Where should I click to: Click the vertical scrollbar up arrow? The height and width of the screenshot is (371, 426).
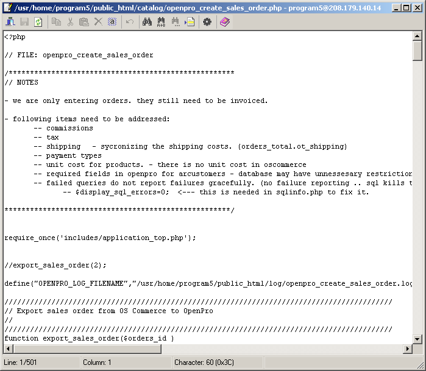[417, 37]
